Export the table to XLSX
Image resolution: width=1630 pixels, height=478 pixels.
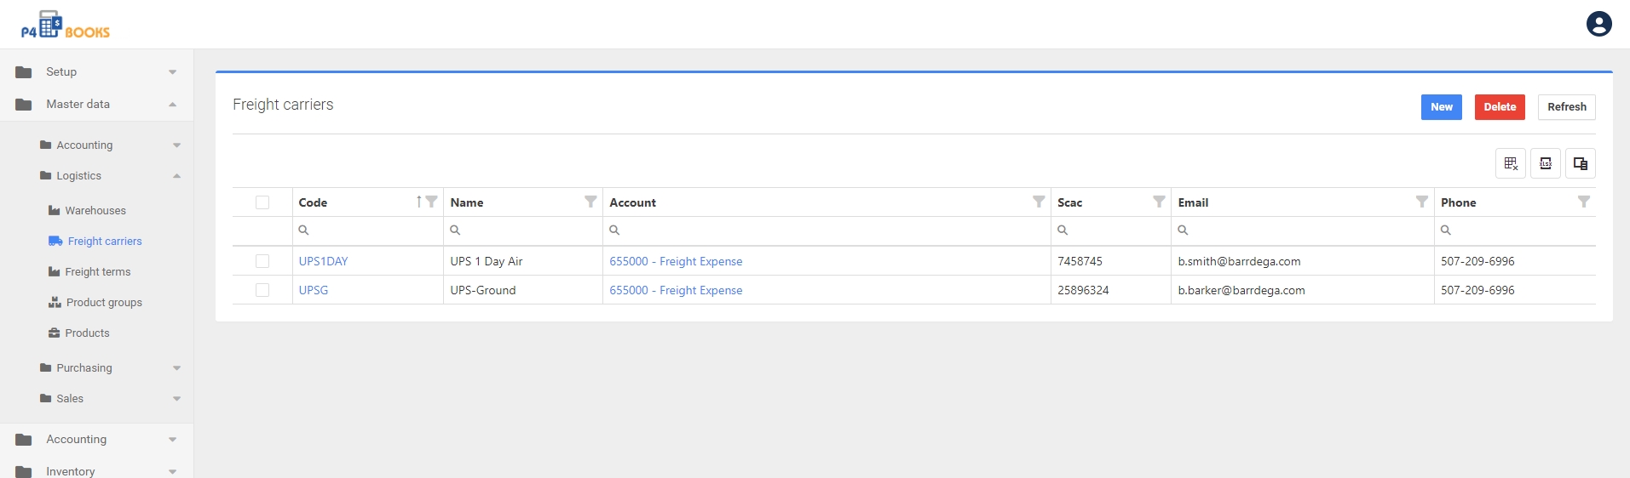(1546, 163)
